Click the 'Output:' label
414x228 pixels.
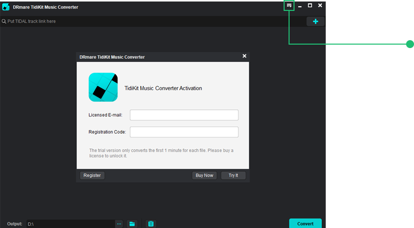(15, 224)
